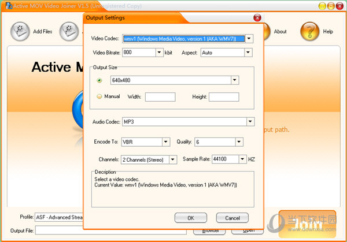Click the 'Select a video codec.' text
The width and height of the screenshot is (347, 242).
coord(117,179)
